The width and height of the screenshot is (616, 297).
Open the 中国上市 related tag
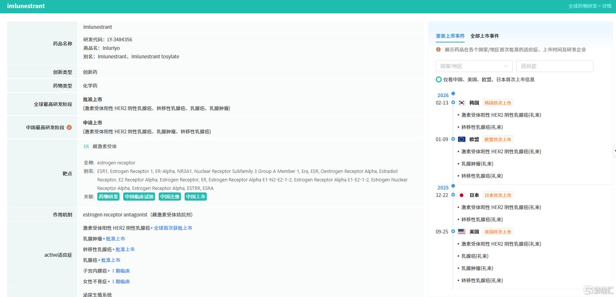[196, 197]
